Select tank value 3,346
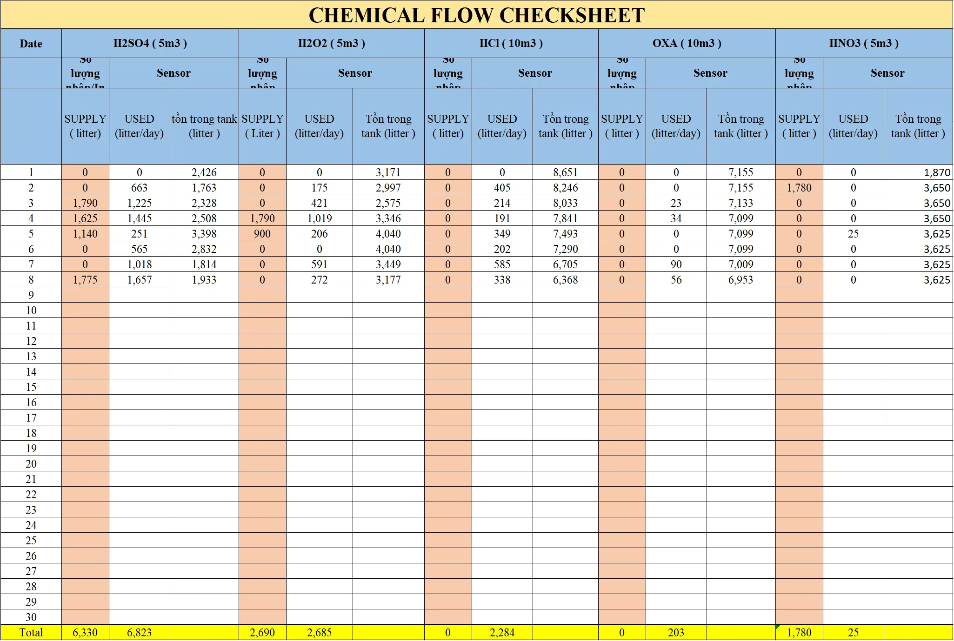Screen dimensions: 954x641 (x=388, y=218)
